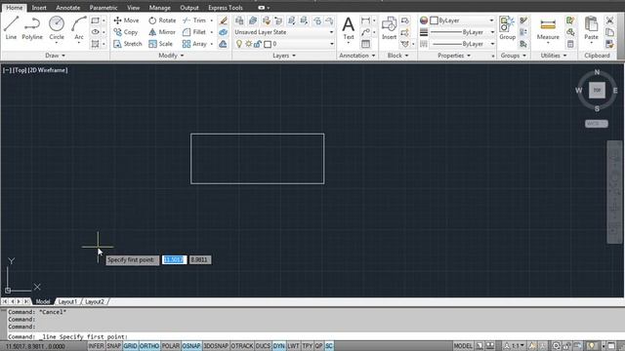Open Layer Properties manager icon
625x351 pixels.
pos(239,20)
